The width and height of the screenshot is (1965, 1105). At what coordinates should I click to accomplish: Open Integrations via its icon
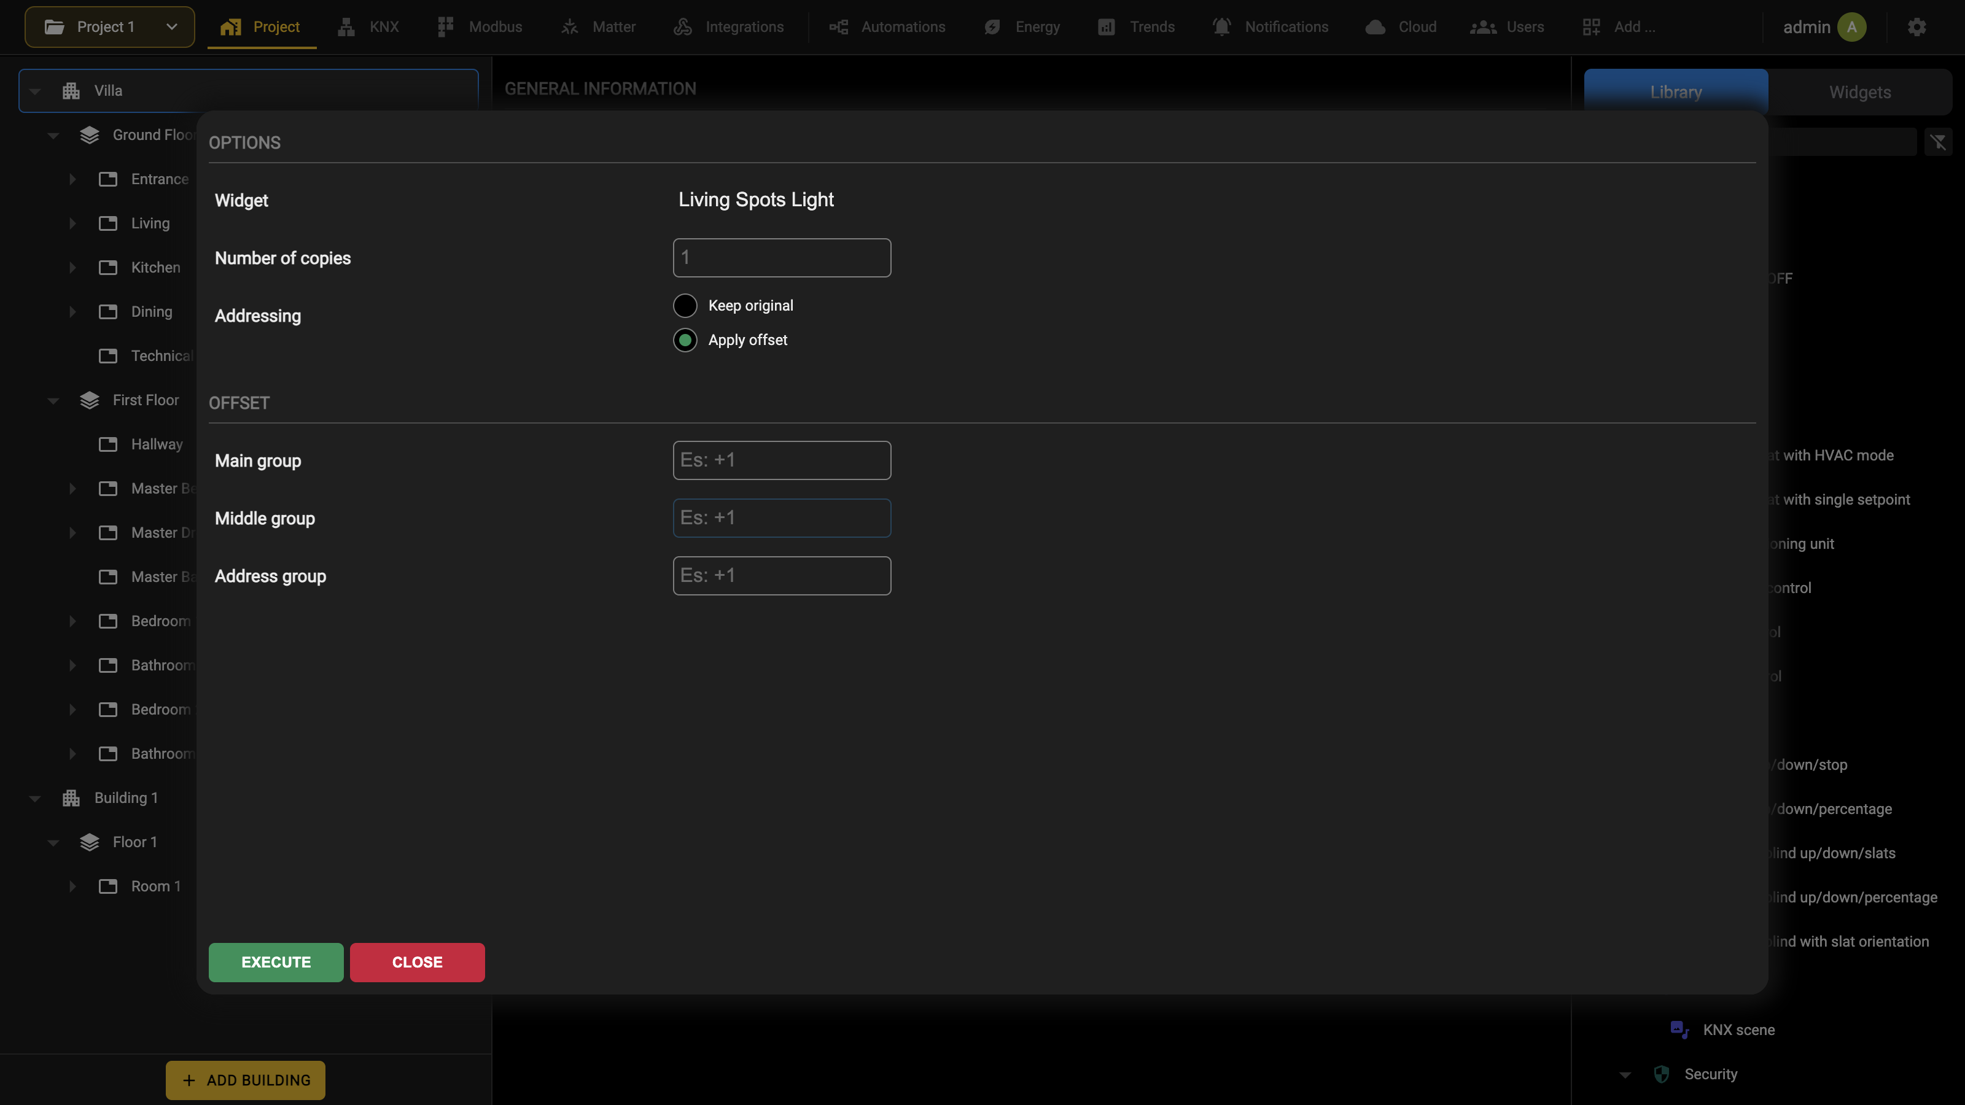[x=683, y=28]
